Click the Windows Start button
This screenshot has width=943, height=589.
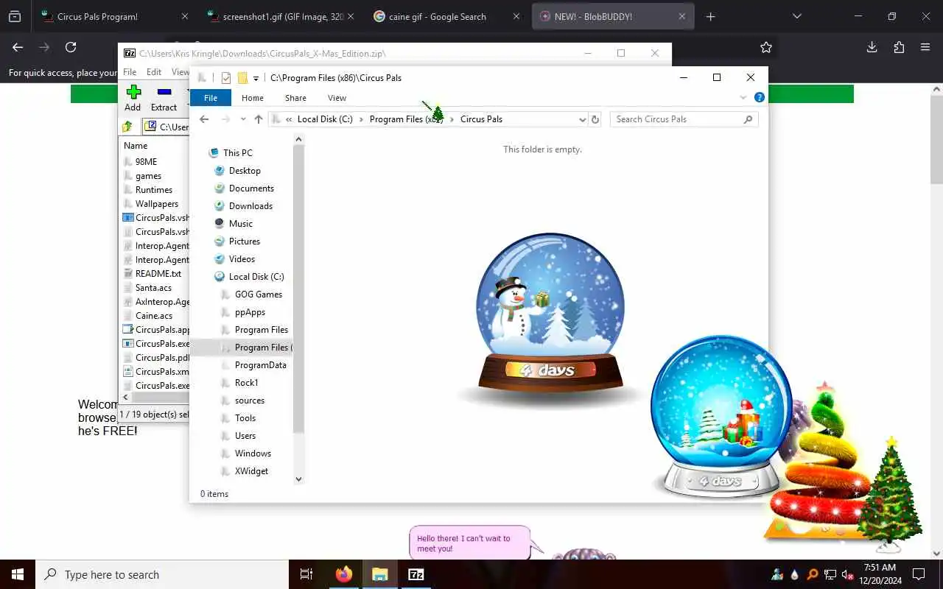18,574
